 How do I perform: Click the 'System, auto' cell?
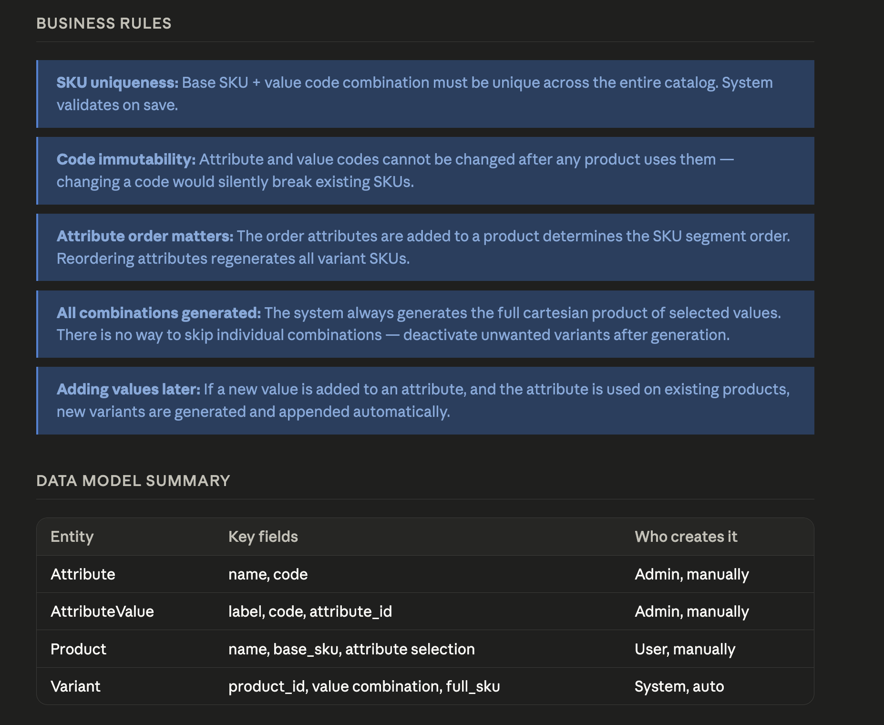click(679, 686)
